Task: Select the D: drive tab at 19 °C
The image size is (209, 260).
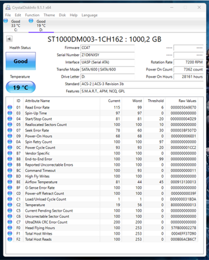Action: pyautogui.click(x=41, y=25)
